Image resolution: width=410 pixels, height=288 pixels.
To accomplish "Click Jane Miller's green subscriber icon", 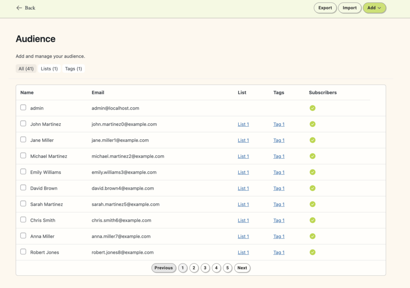I will (312, 140).
